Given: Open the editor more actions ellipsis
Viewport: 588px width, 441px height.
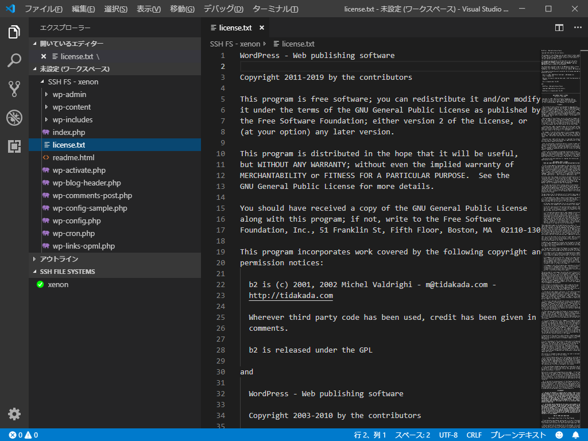Looking at the screenshot, I should 577,27.
